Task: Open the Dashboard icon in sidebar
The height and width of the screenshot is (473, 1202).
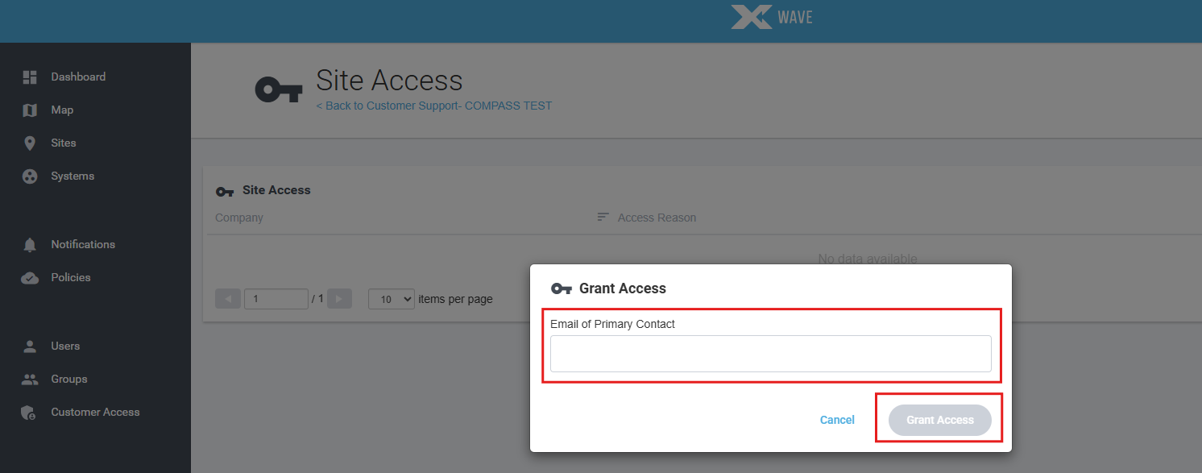Action: (30, 77)
